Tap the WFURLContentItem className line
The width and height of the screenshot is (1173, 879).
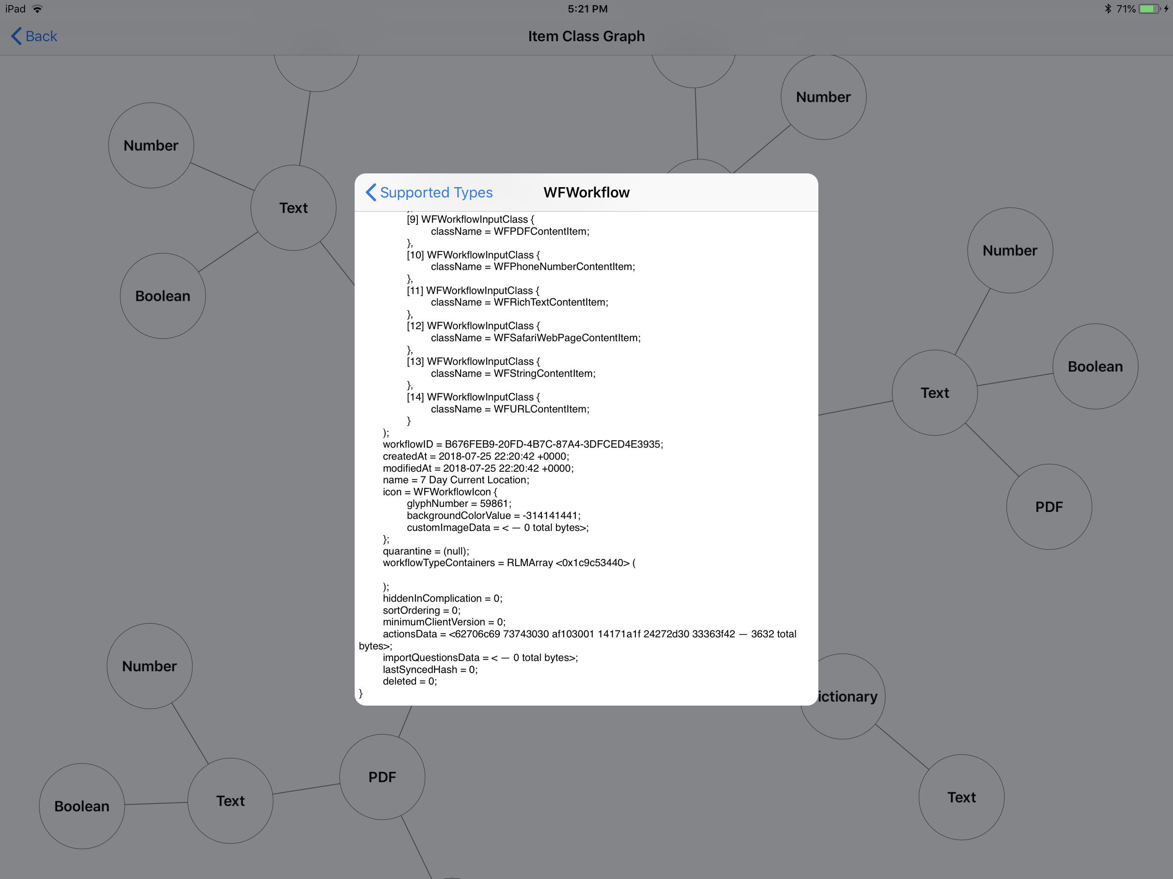510,409
